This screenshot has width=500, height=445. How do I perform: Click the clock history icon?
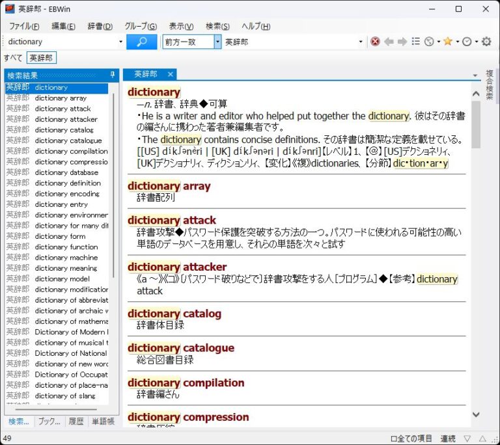click(x=467, y=42)
